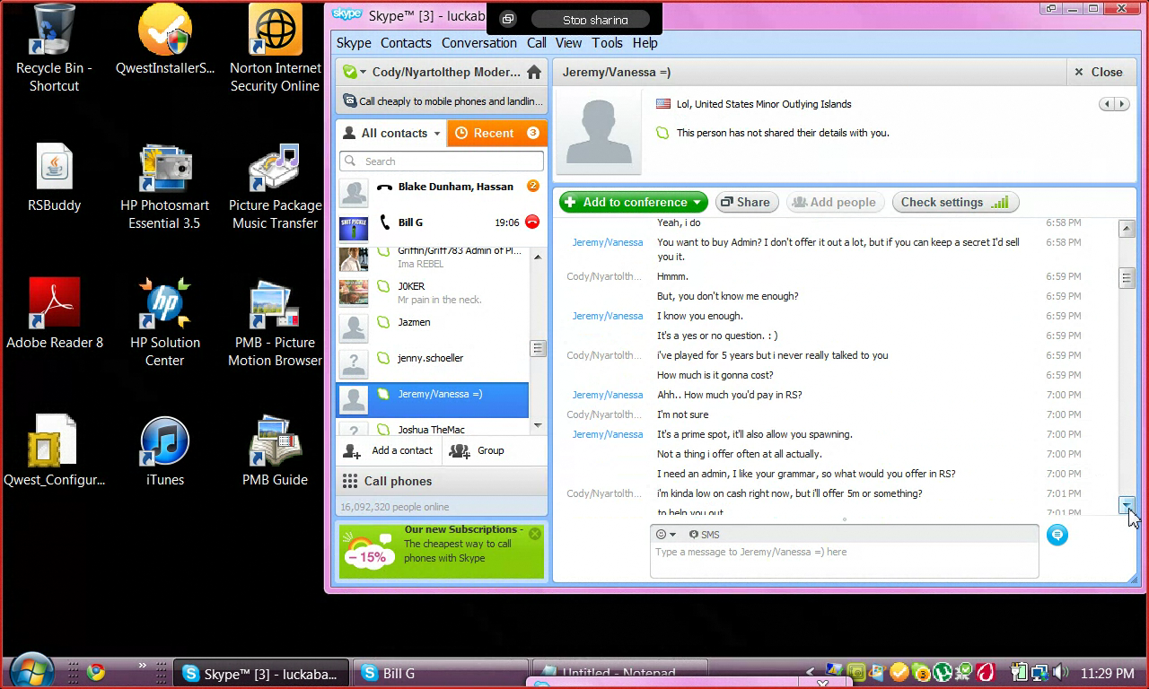Select the JOKER contact

click(x=433, y=292)
